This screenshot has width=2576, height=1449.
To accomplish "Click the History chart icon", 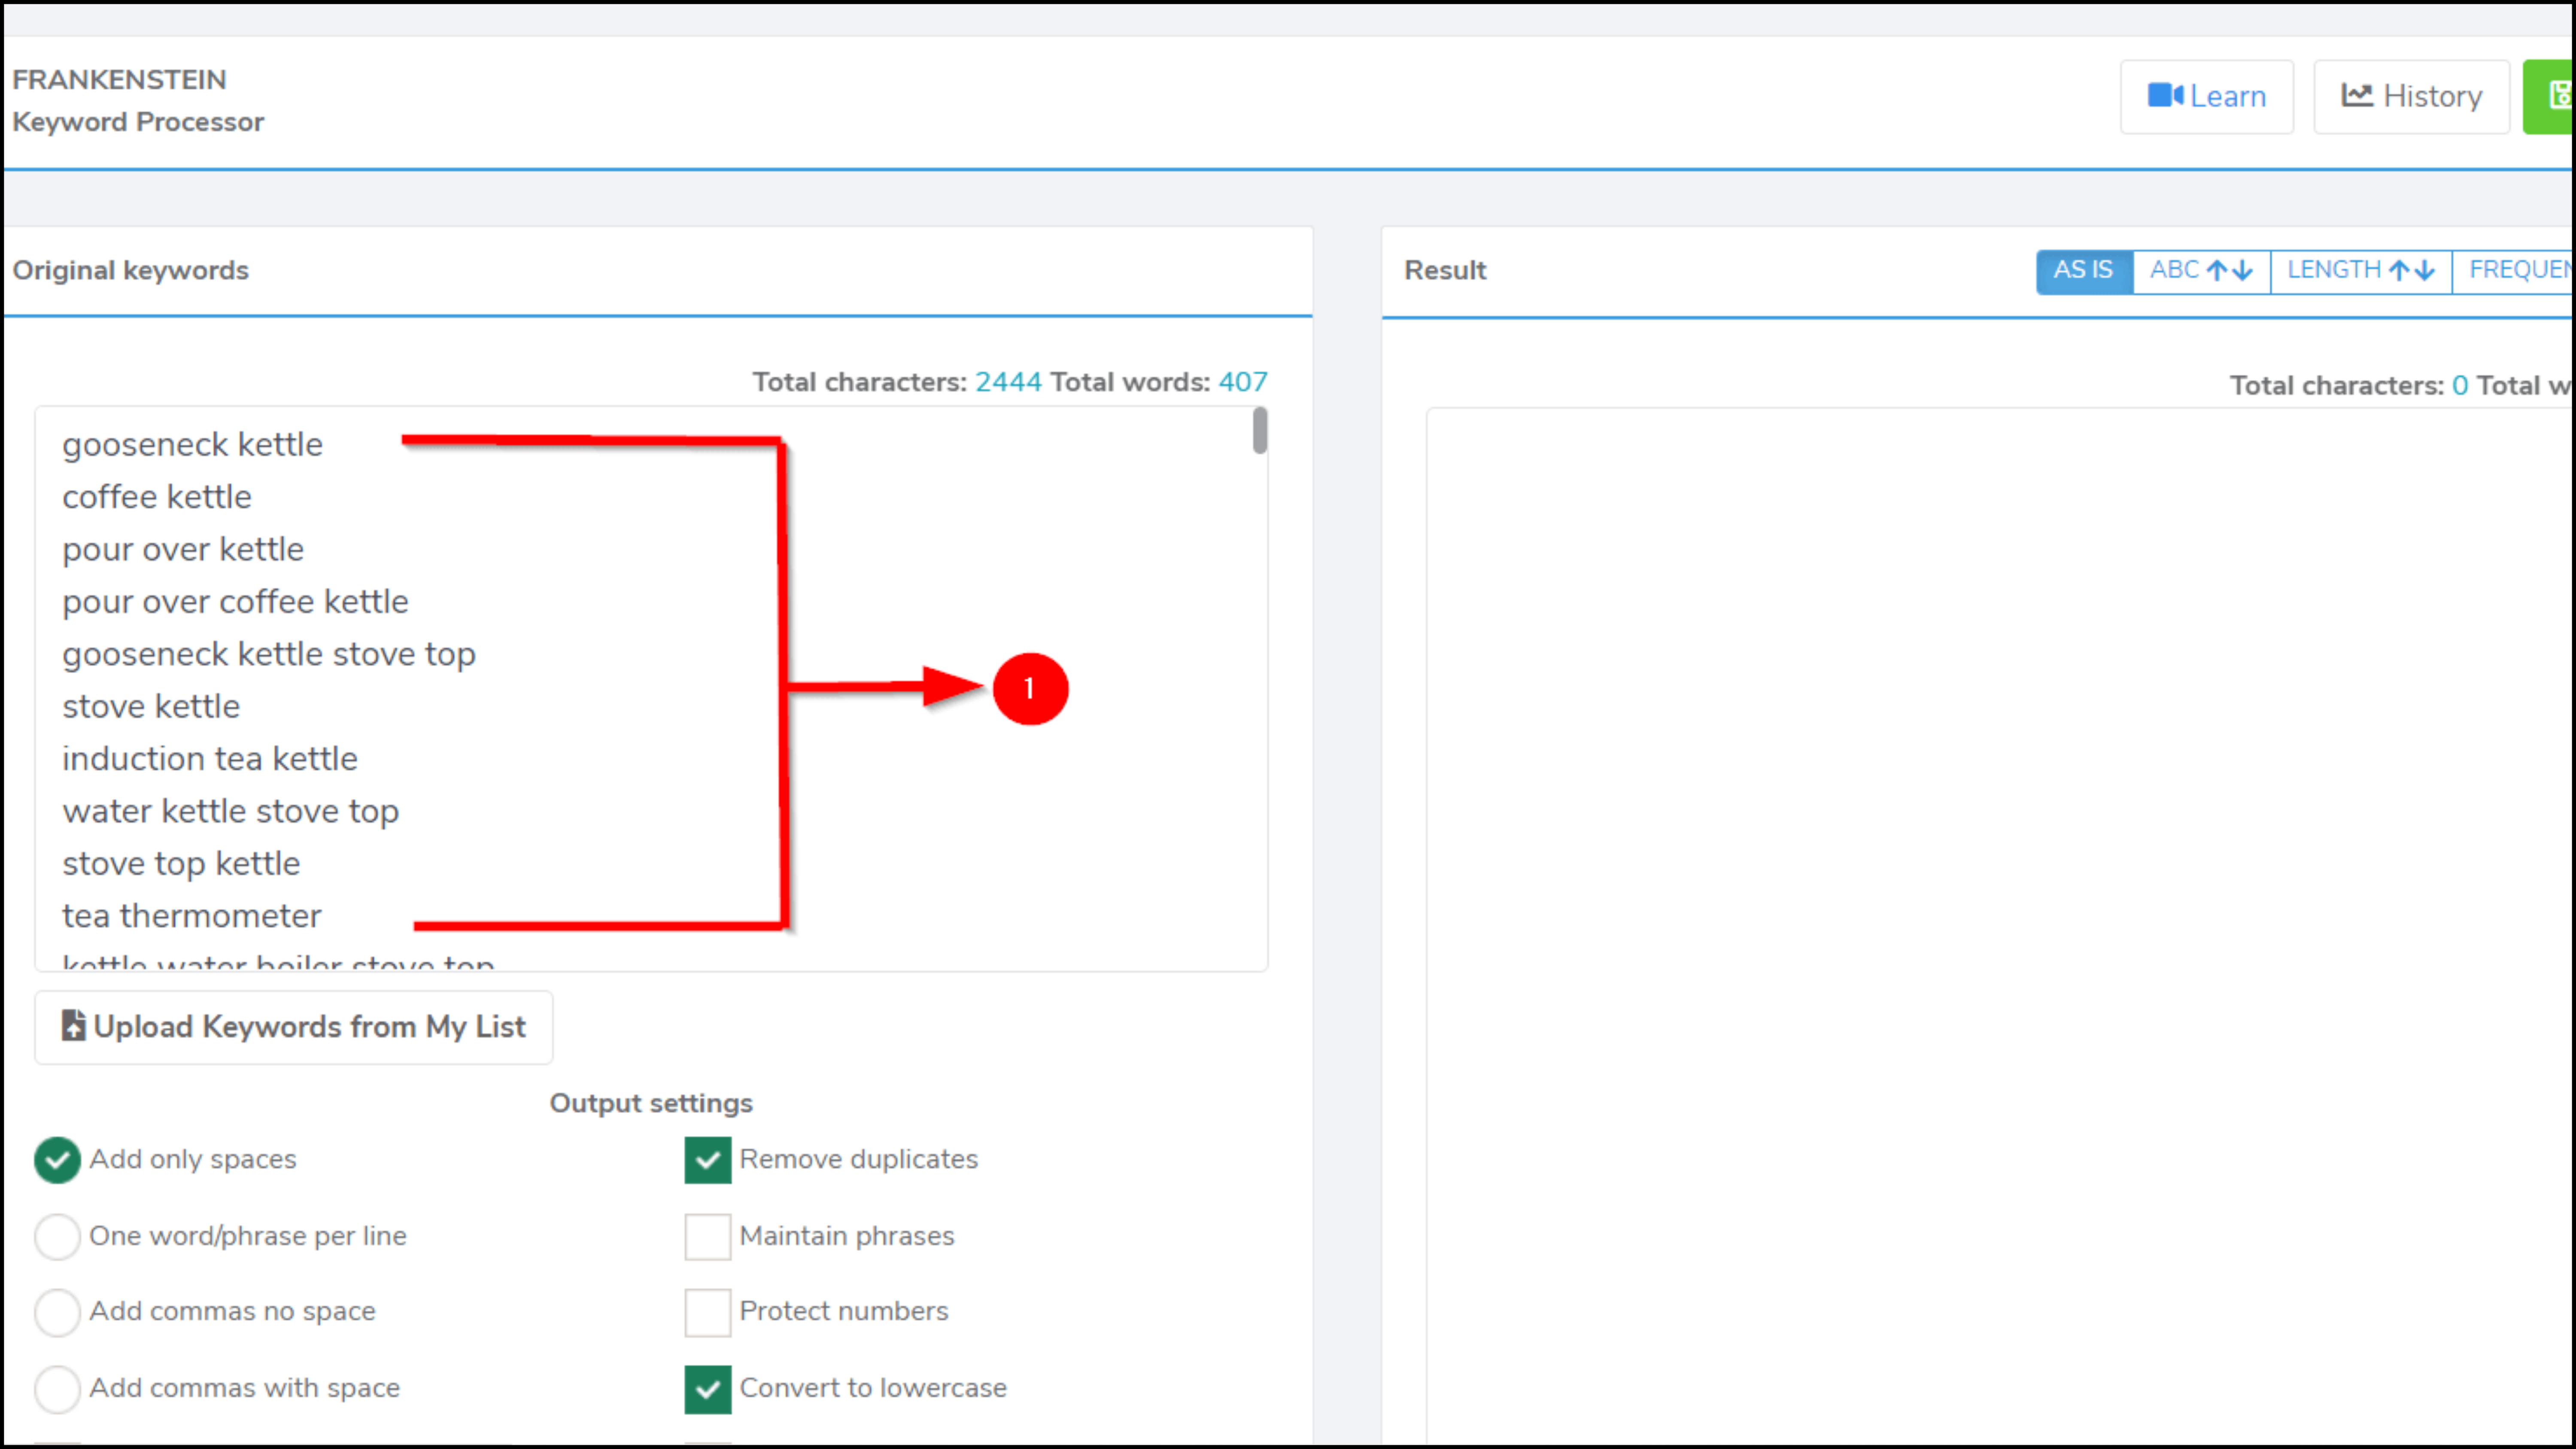I will (2356, 96).
